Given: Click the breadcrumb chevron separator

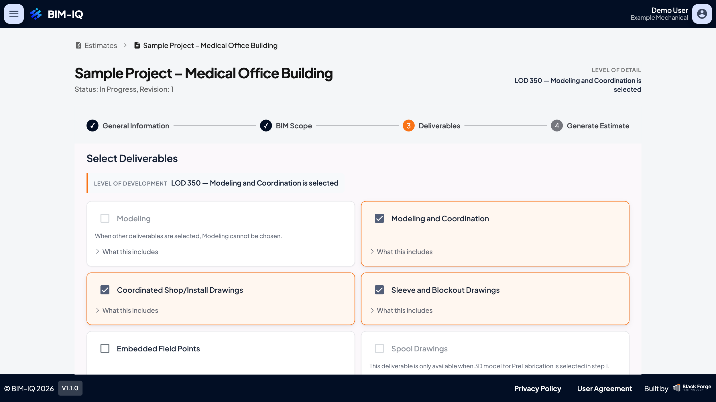Looking at the screenshot, I should point(125,45).
